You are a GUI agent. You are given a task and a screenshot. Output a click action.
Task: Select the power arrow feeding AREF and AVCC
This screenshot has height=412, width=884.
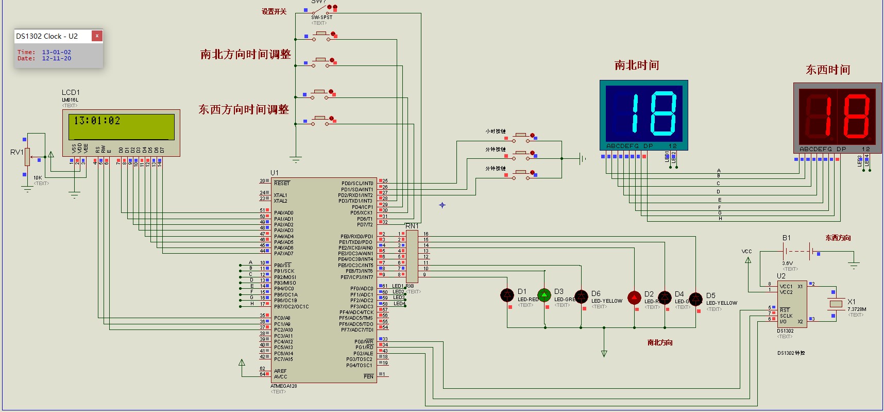[242, 362]
